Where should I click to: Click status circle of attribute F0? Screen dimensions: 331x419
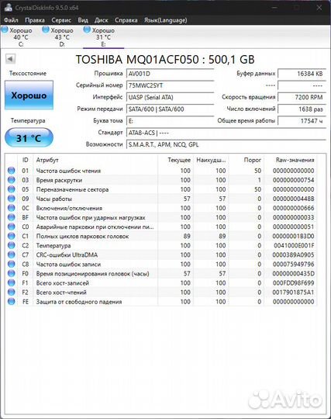tap(12, 273)
